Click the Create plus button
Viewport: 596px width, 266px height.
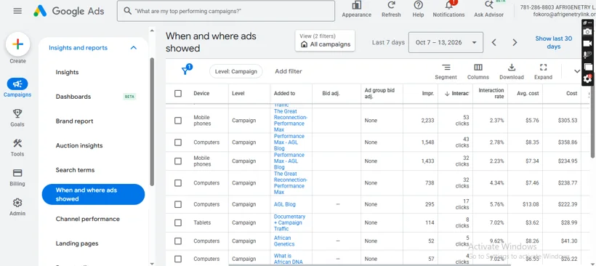click(18, 44)
